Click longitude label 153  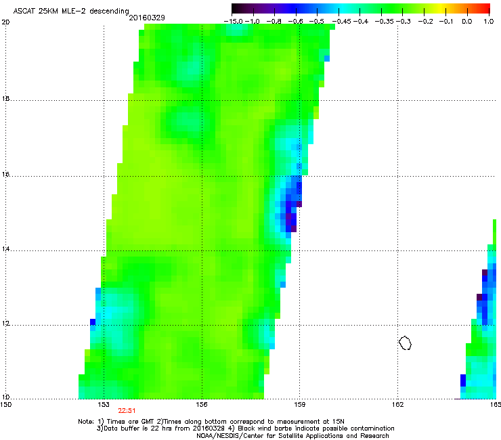(x=104, y=405)
